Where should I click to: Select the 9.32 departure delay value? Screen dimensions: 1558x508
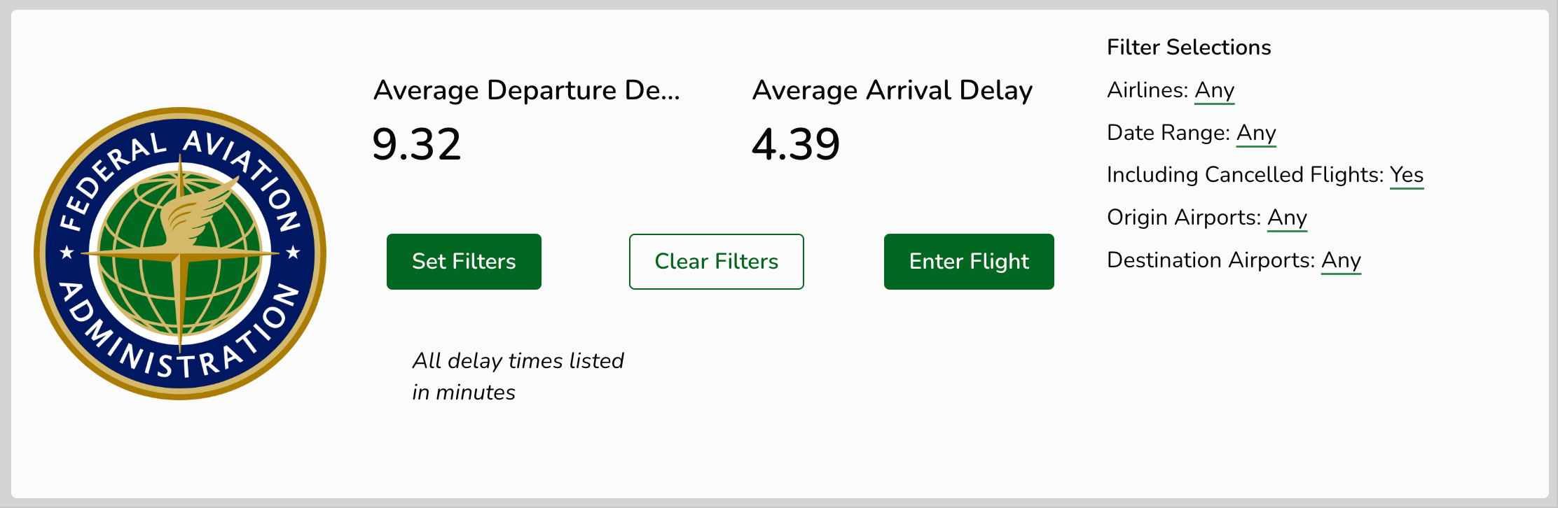tap(417, 144)
